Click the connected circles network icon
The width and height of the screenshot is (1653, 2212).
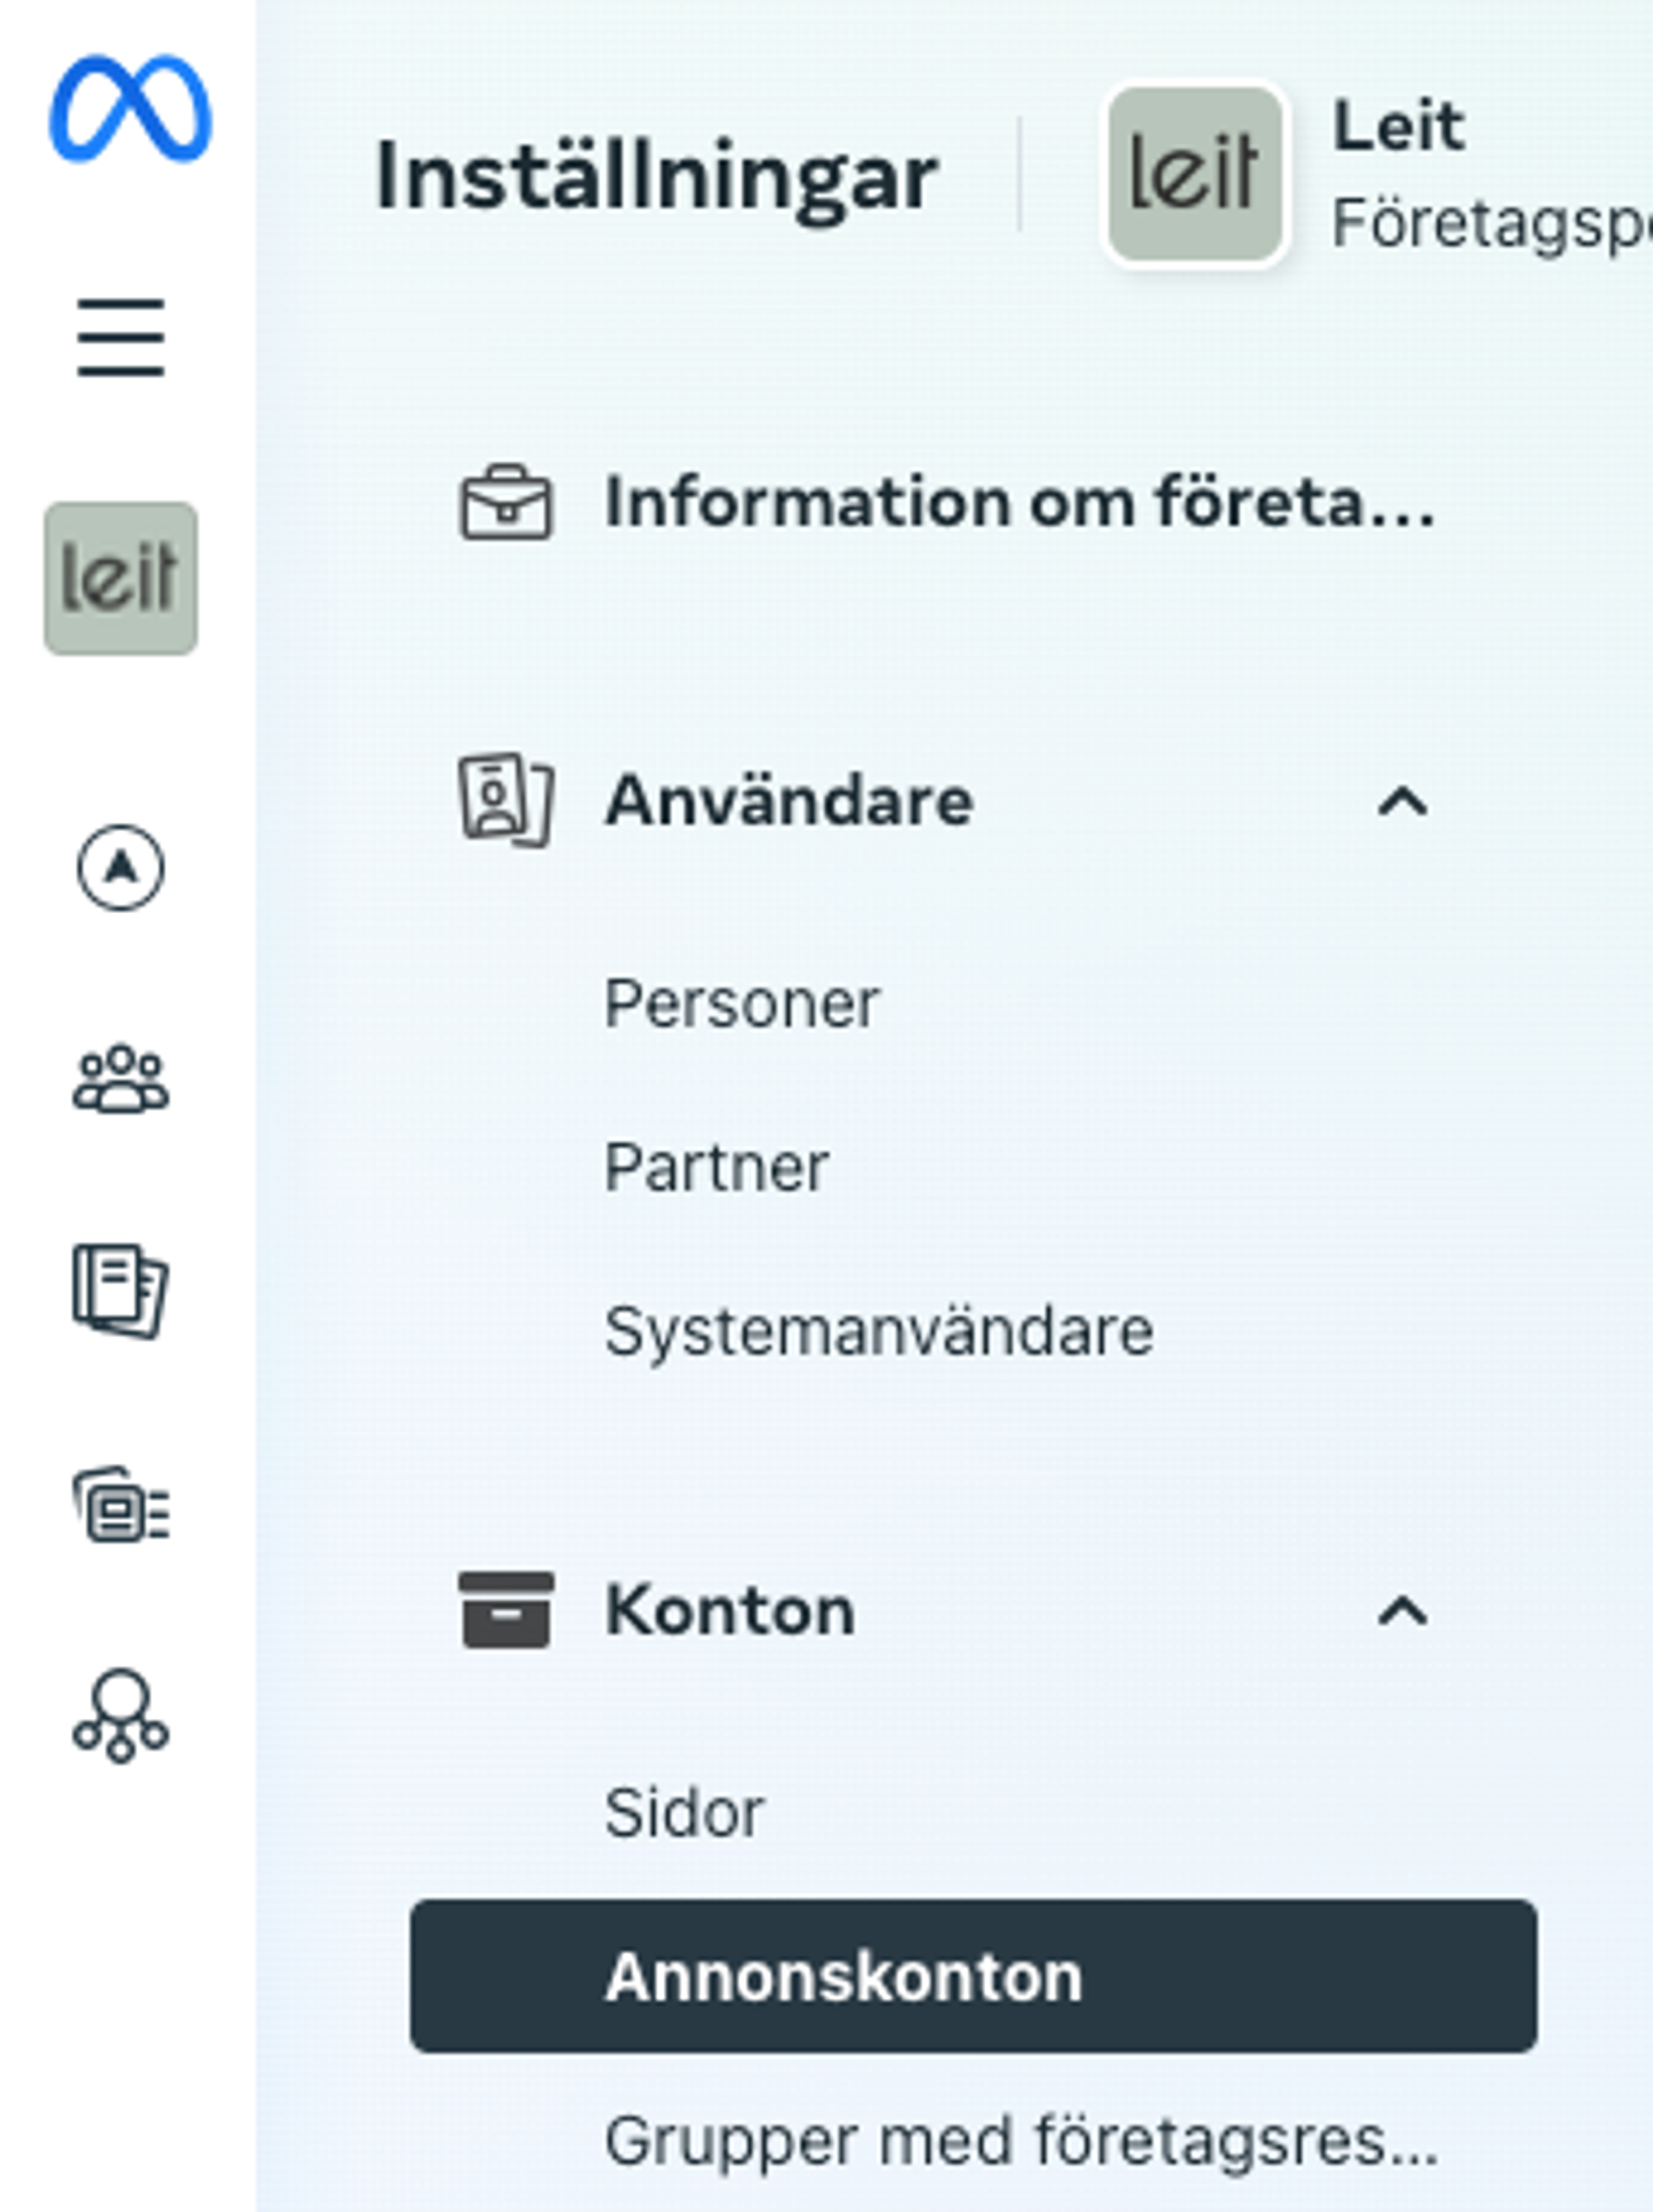click(x=121, y=1716)
